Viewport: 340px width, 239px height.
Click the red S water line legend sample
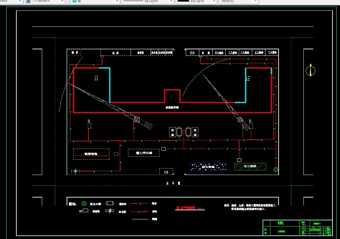tap(140, 203)
